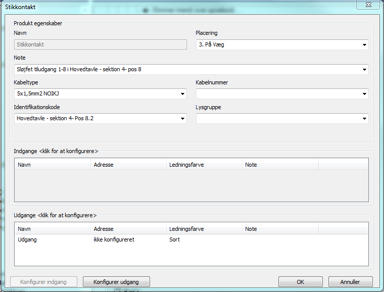The image size is (384, 292).
Task: Expand the Lysgruppe dropdown
Action: tap(364, 119)
